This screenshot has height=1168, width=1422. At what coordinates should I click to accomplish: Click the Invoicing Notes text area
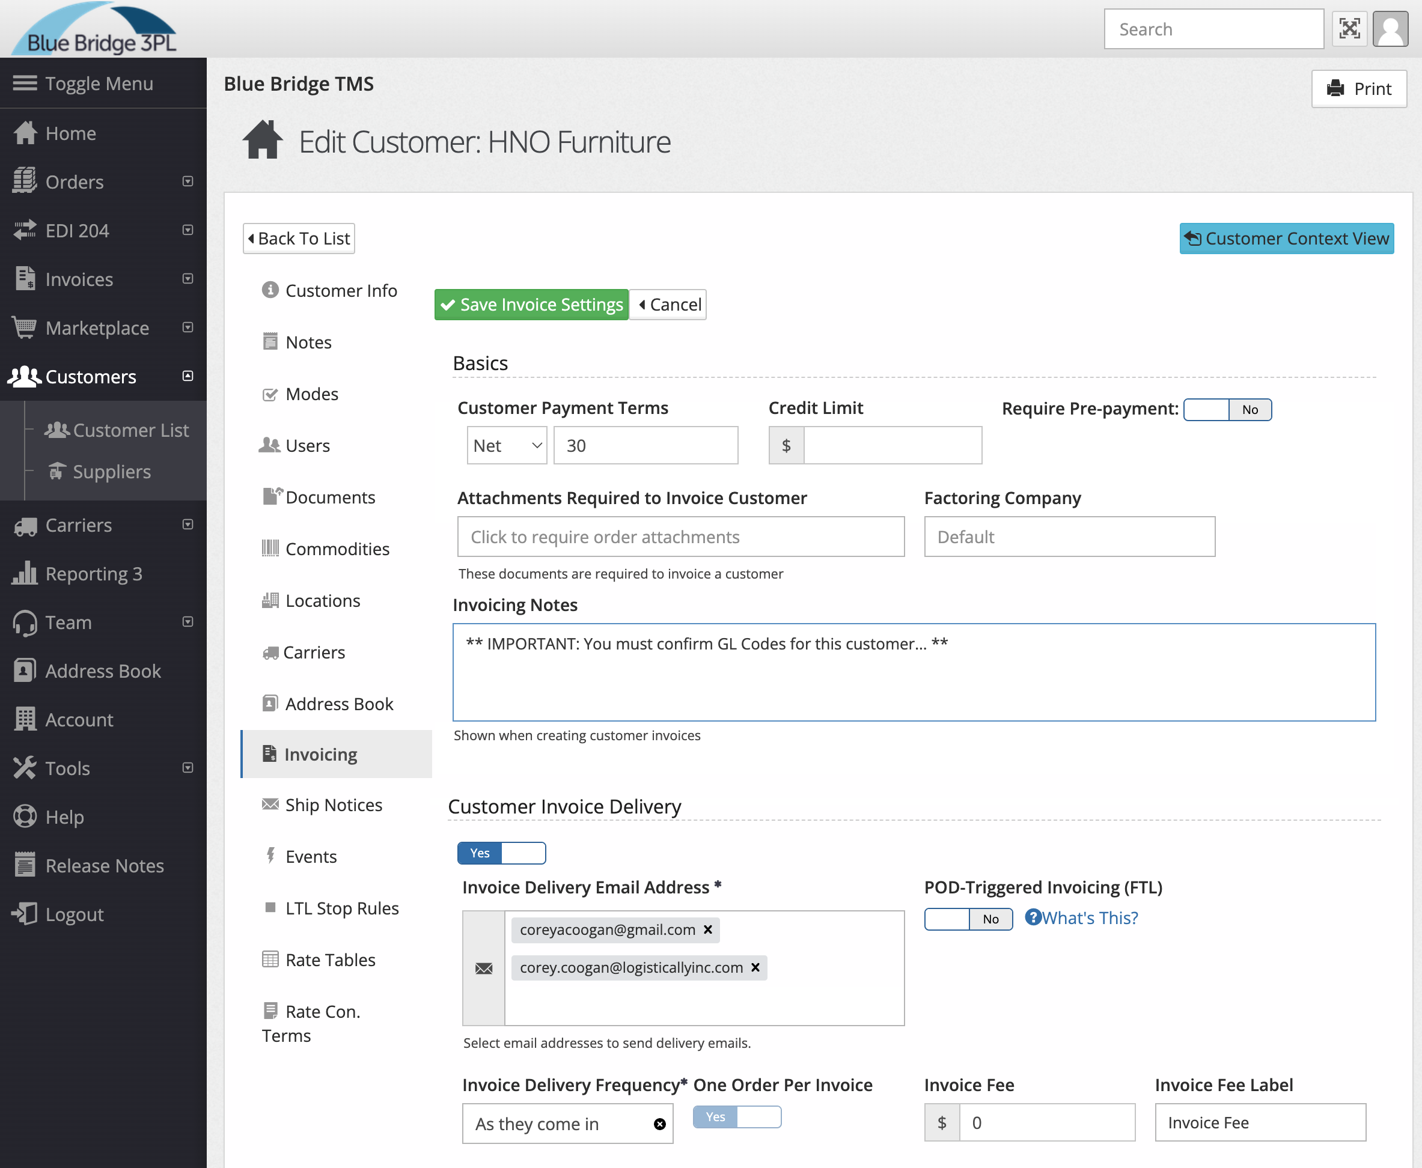(x=914, y=672)
